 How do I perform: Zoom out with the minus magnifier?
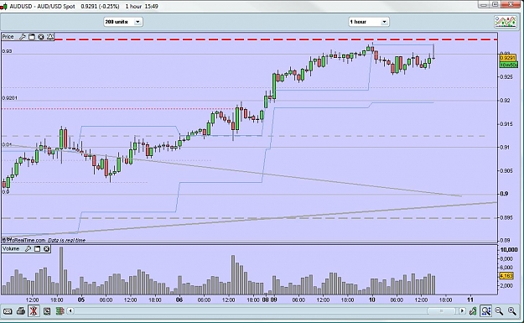tap(499, 311)
